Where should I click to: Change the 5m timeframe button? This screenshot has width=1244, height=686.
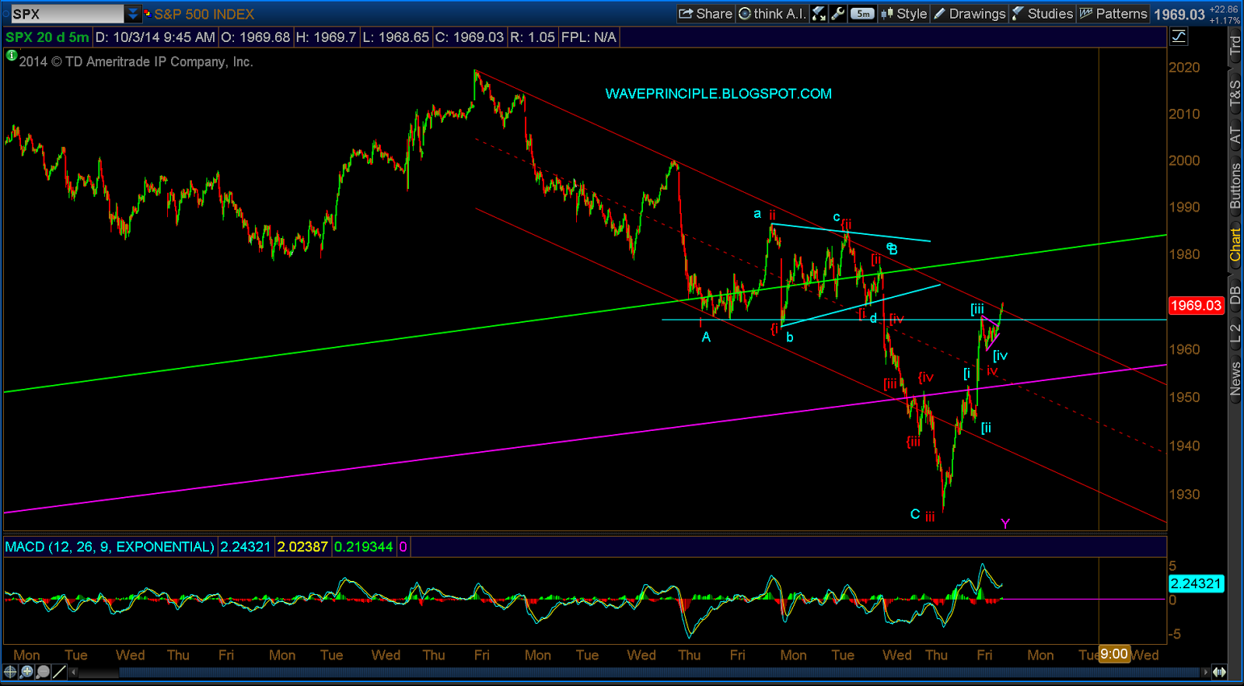862,13
